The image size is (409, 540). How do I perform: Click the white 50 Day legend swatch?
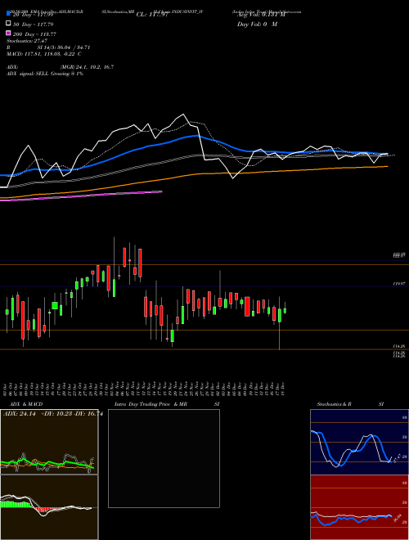click(x=8, y=23)
